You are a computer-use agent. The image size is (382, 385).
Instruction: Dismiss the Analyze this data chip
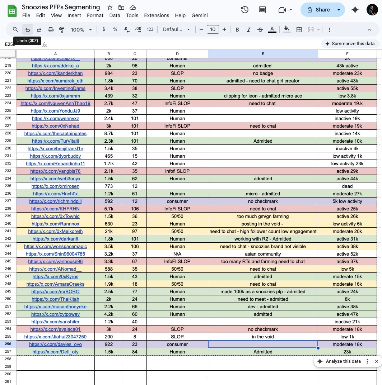377,361
